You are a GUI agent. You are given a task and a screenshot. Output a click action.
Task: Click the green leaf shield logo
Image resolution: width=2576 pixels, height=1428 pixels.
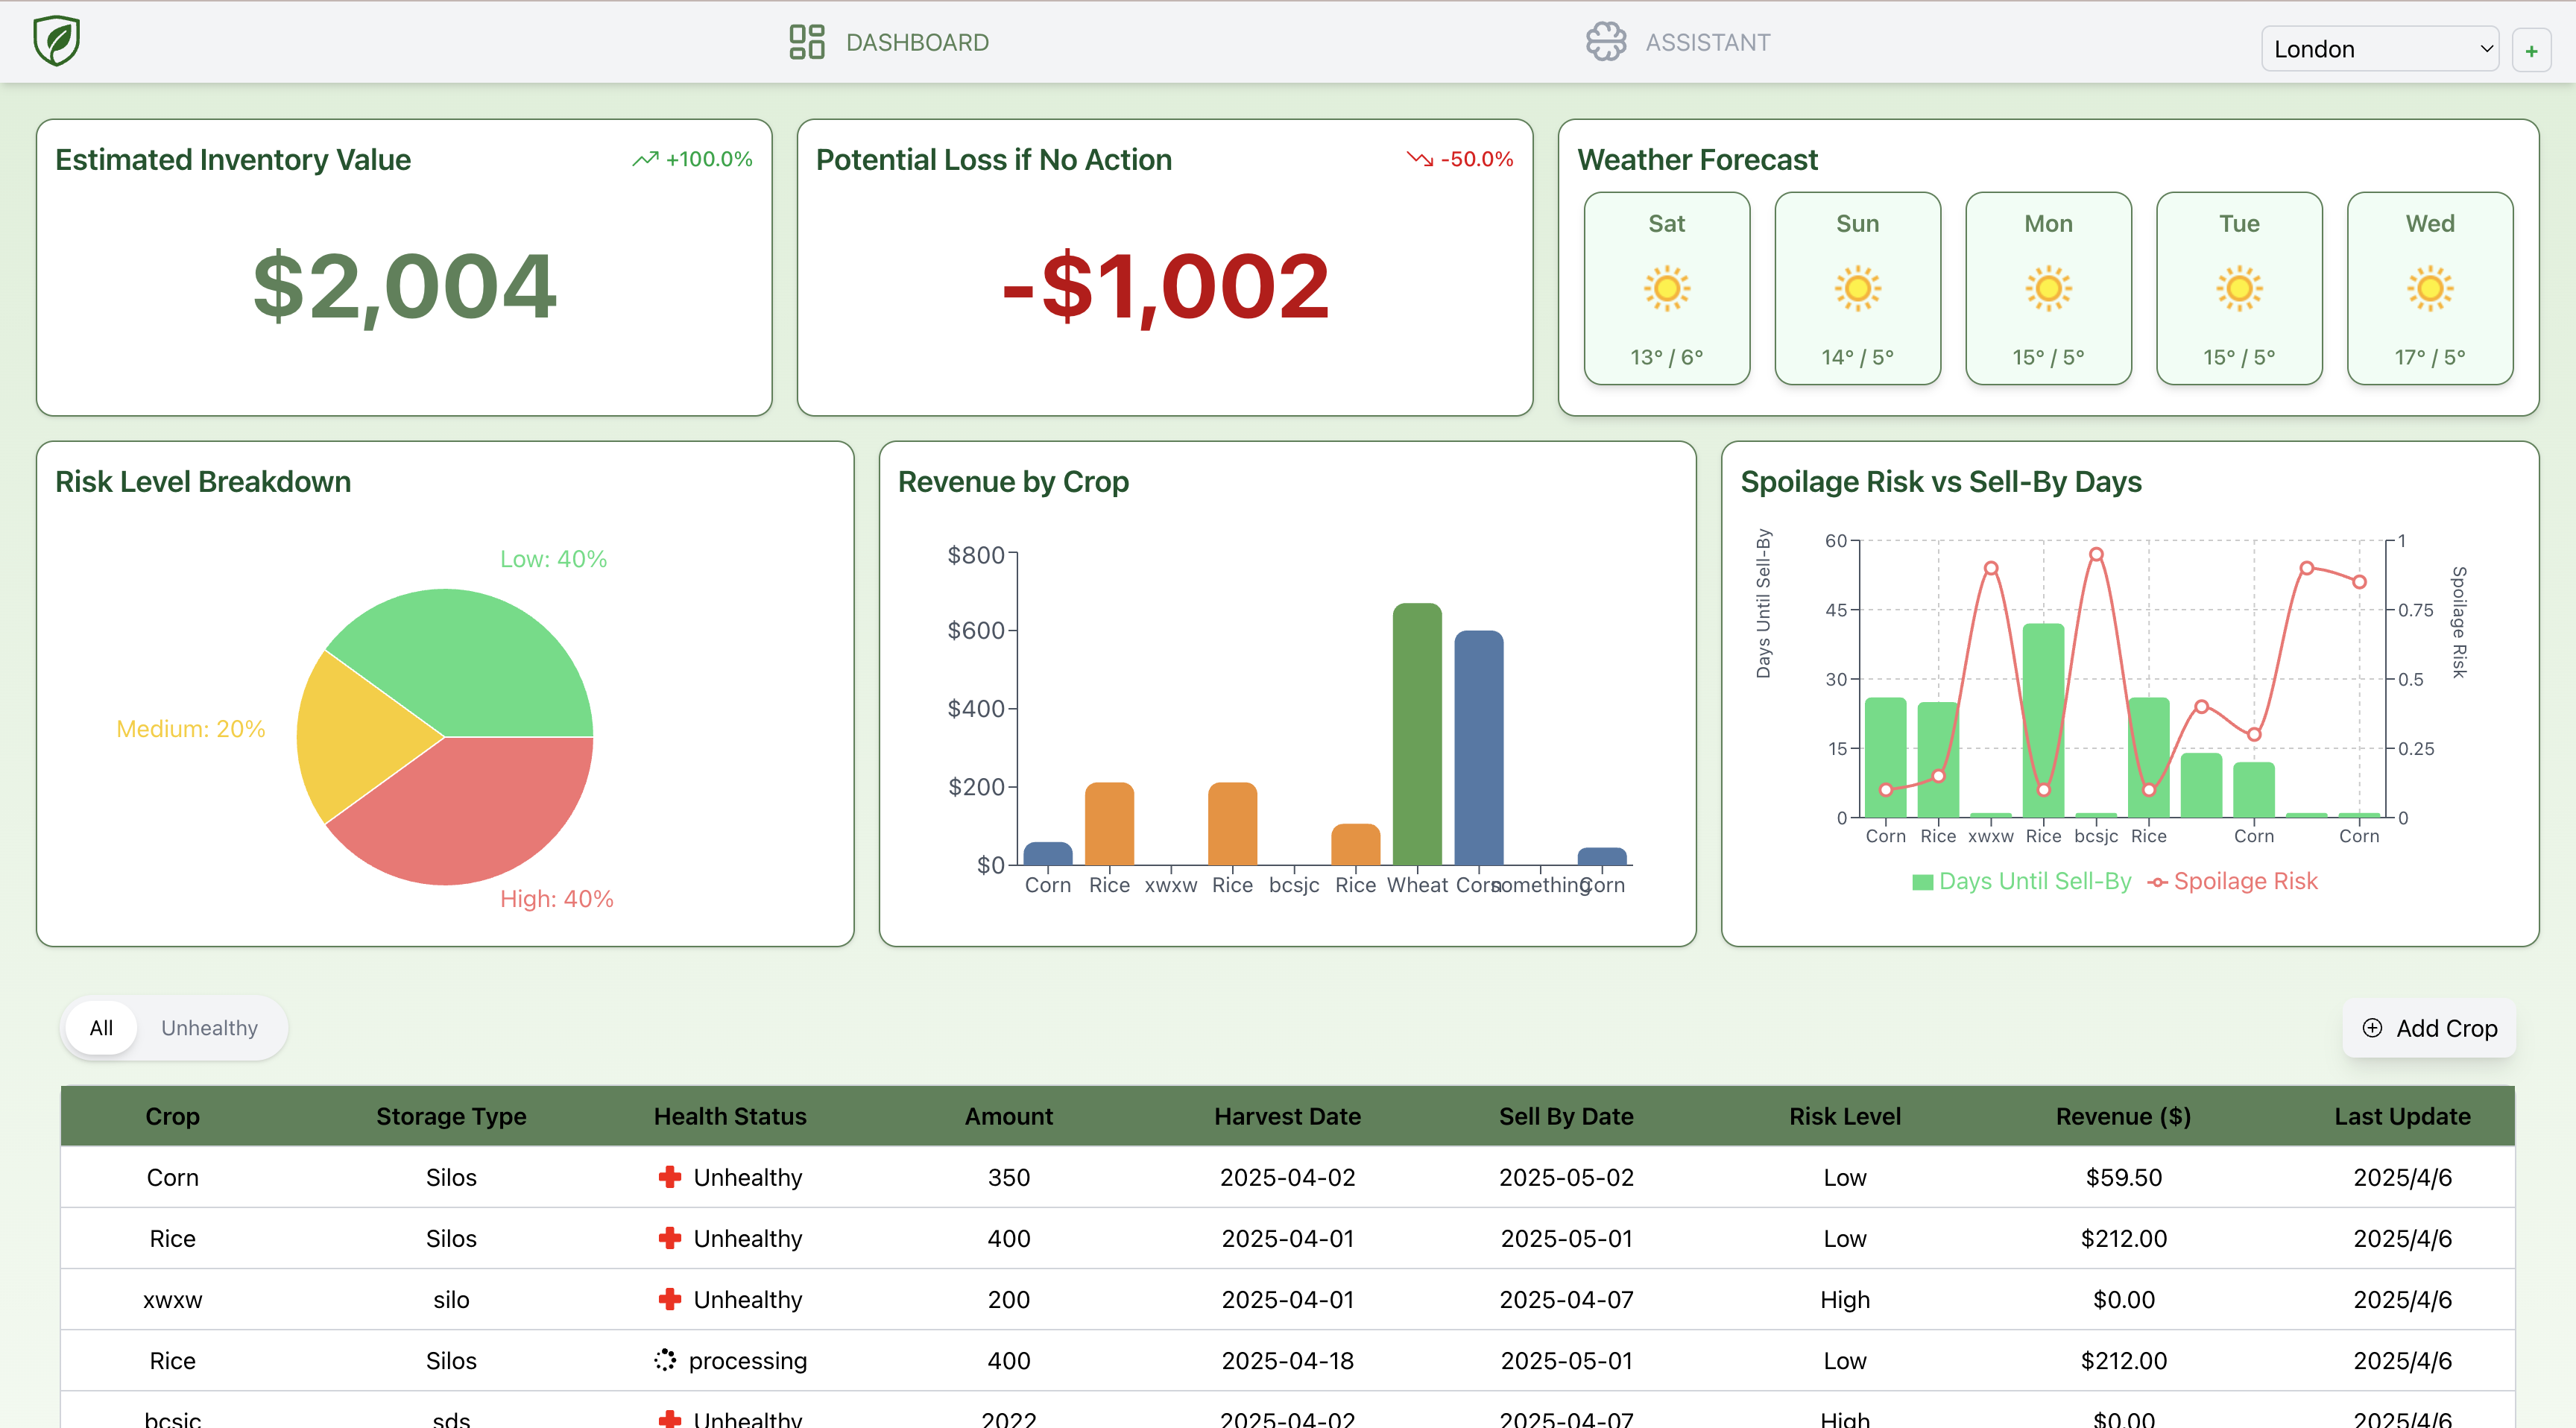(57, 41)
